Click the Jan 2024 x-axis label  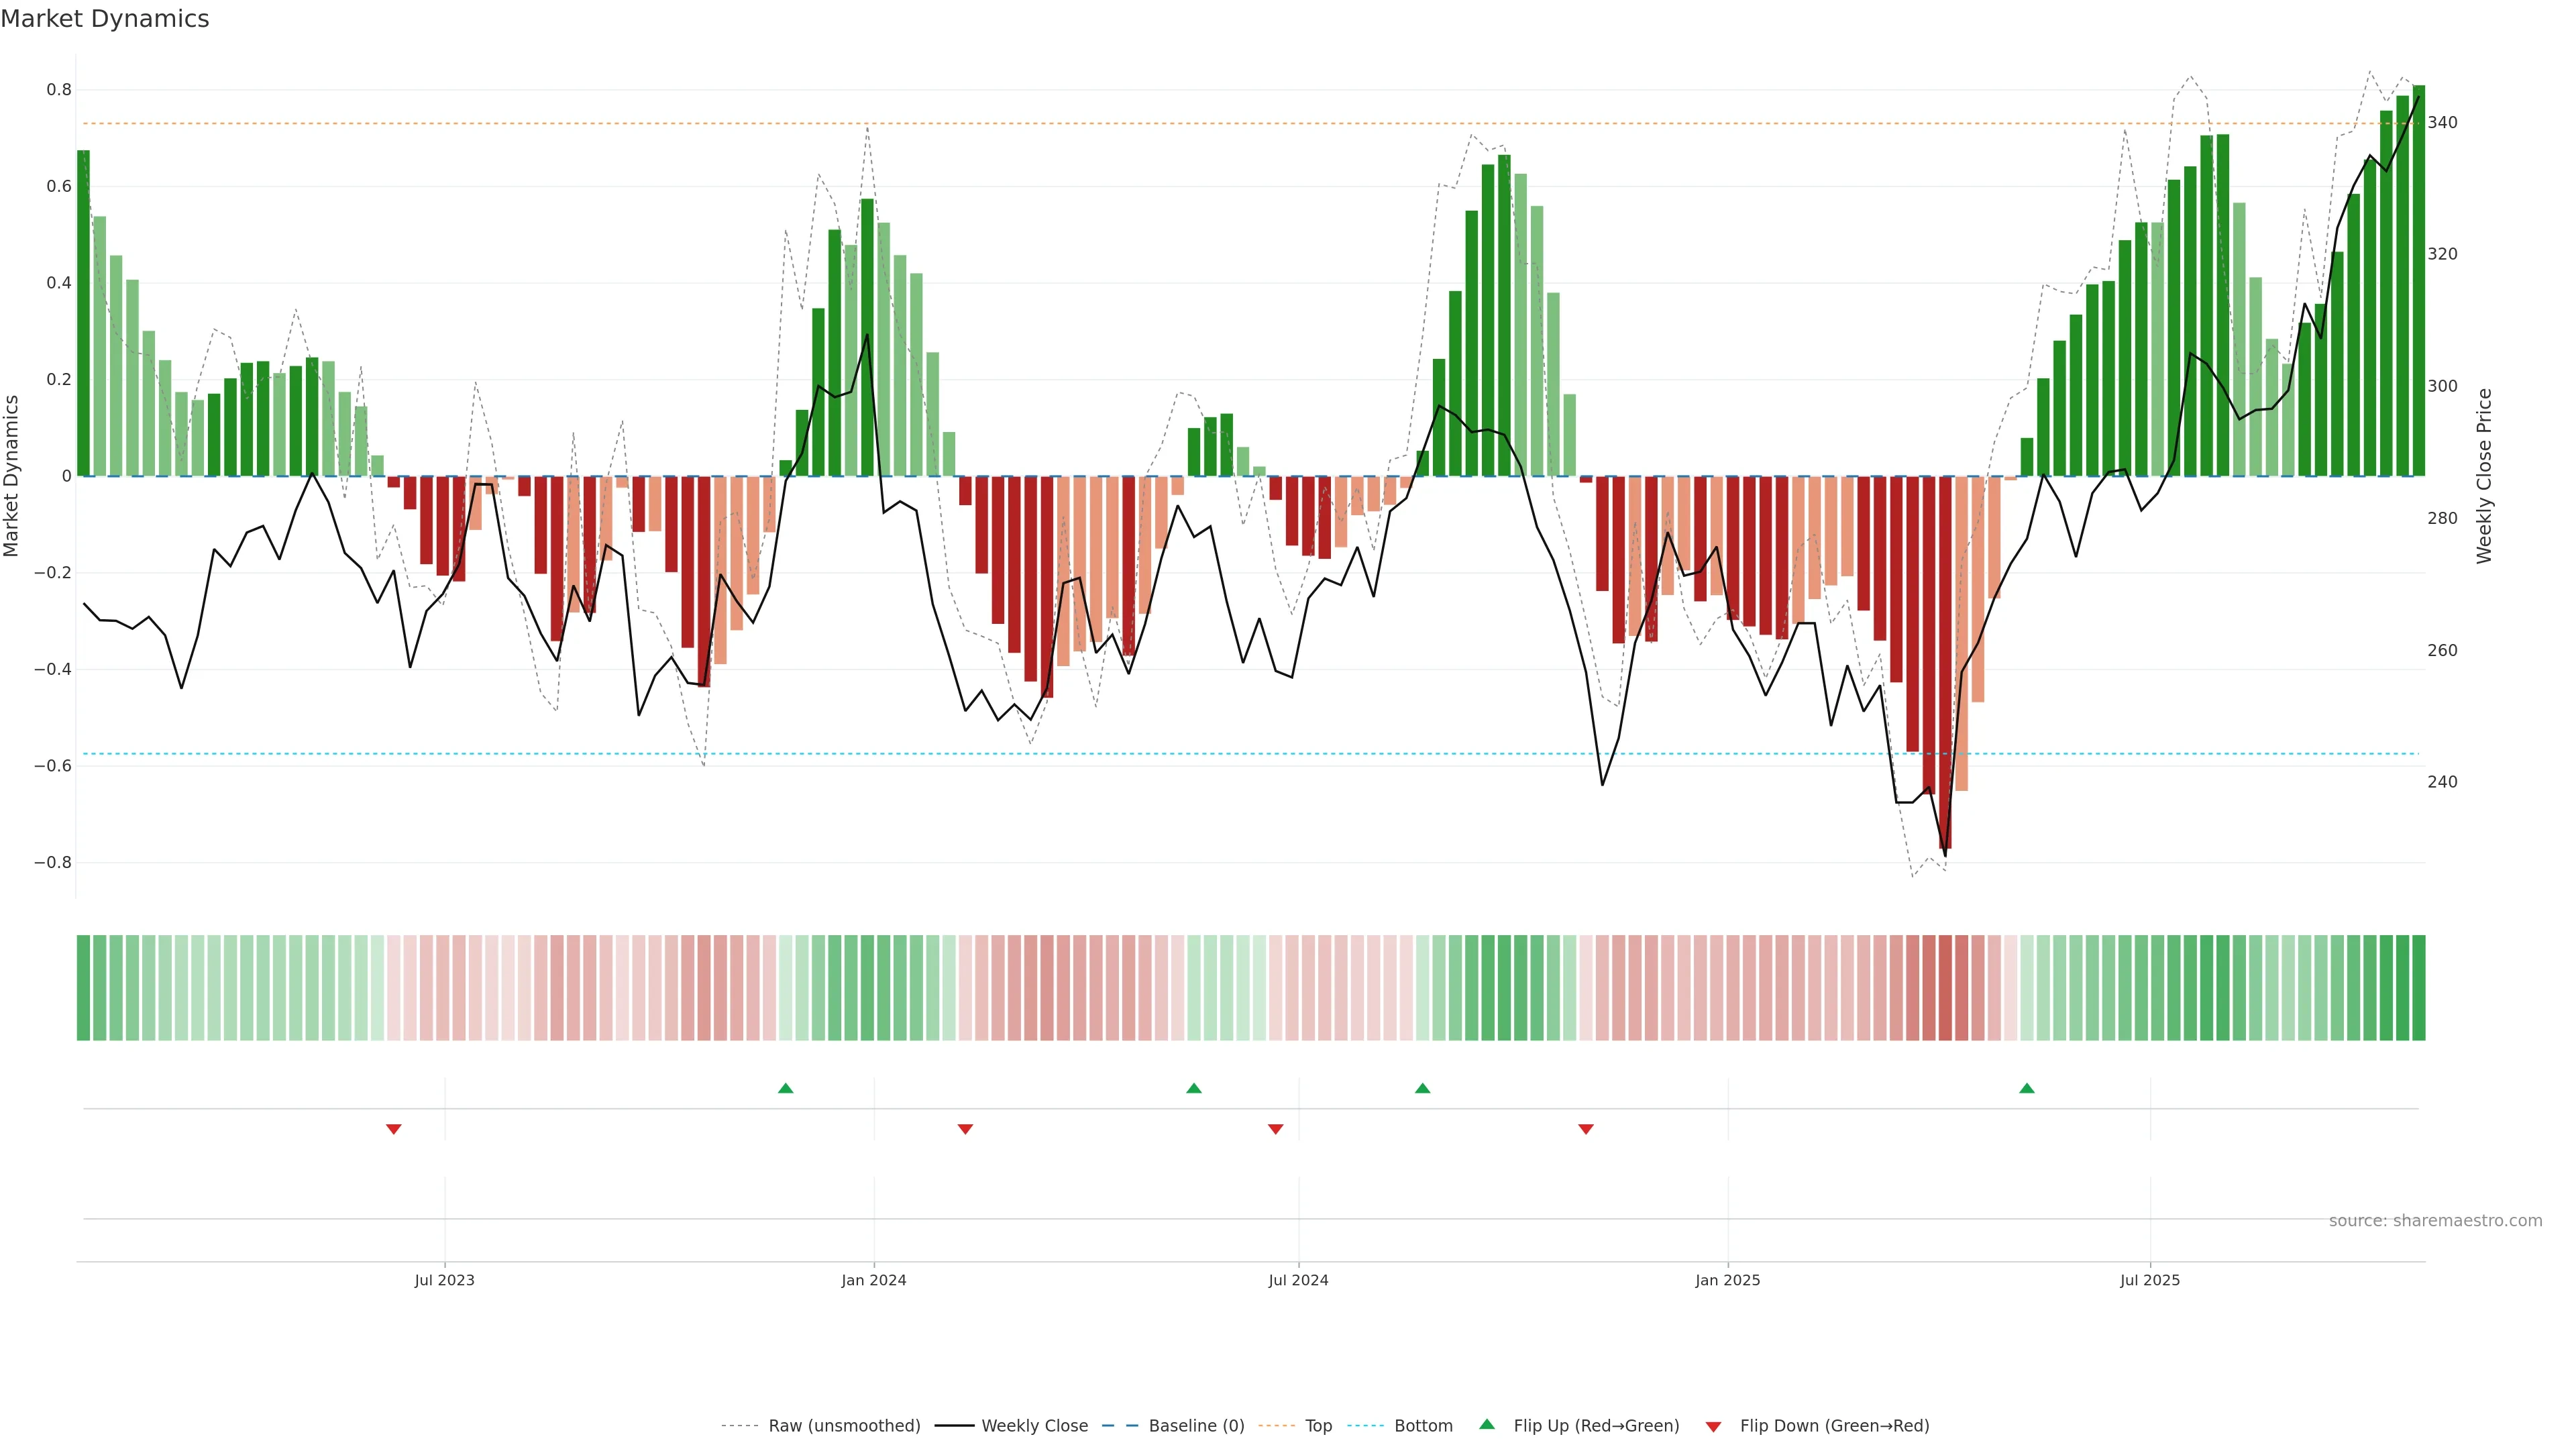(x=873, y=1280)
